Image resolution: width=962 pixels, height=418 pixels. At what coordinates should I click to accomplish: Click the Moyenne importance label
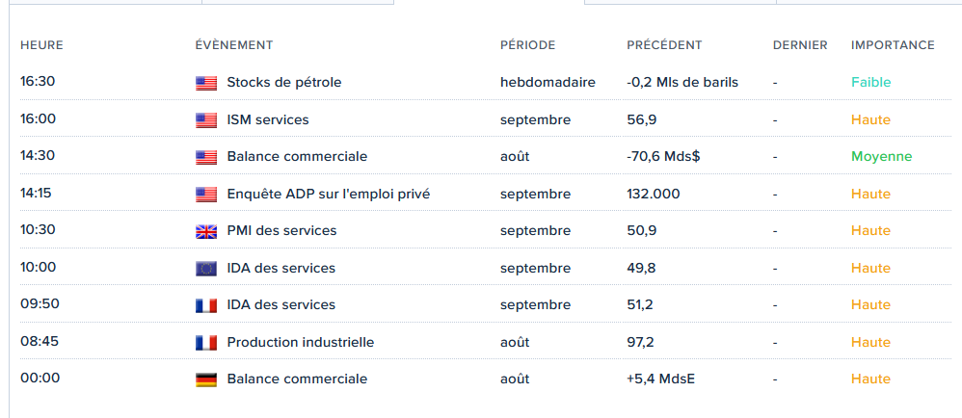pos(881,156)
